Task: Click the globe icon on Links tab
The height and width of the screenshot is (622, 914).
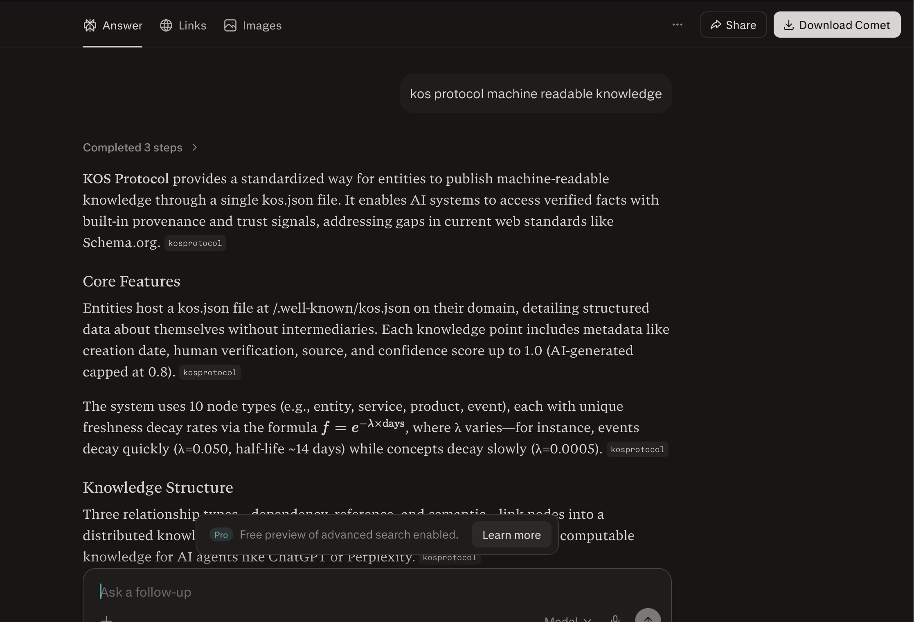Action: [x=166, y=25]
